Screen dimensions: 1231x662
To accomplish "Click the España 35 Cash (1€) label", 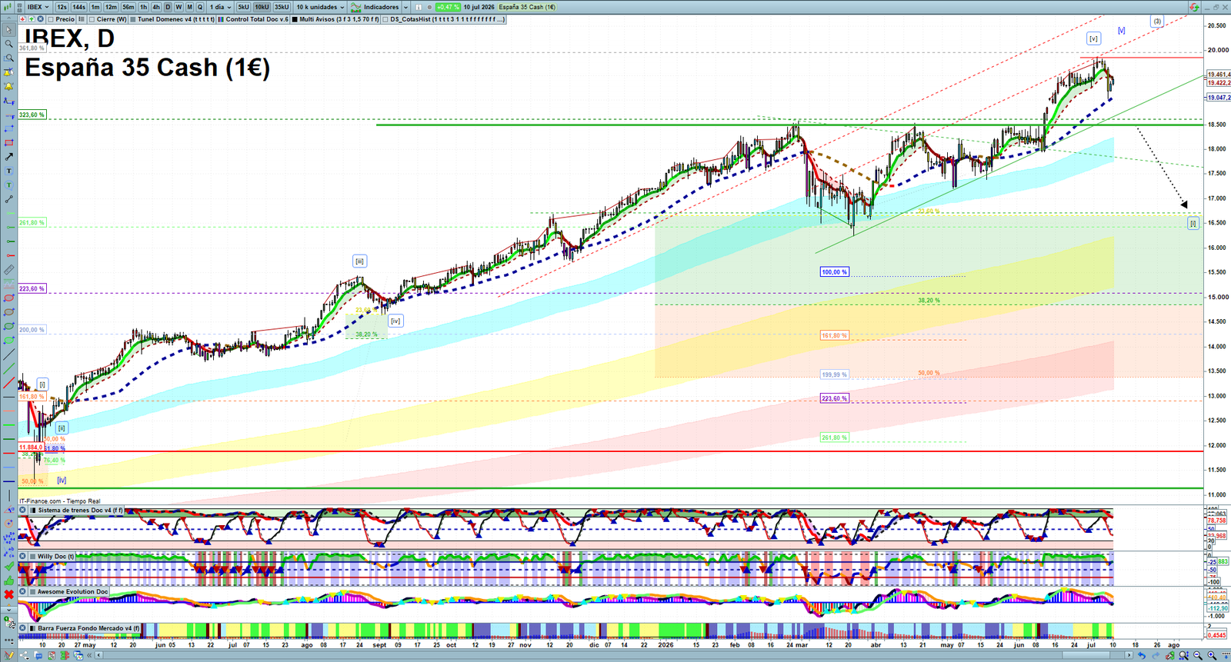I will 527,7.
